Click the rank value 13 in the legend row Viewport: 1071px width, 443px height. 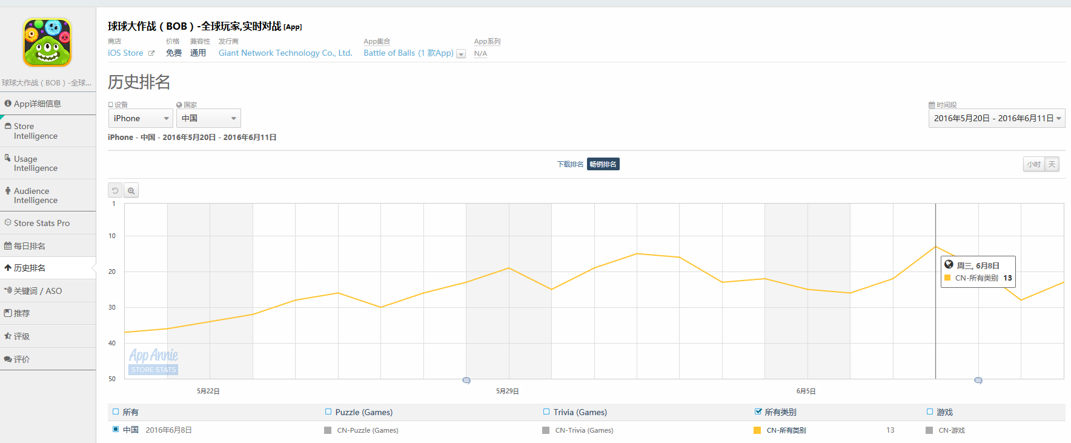tap(890, 430)
